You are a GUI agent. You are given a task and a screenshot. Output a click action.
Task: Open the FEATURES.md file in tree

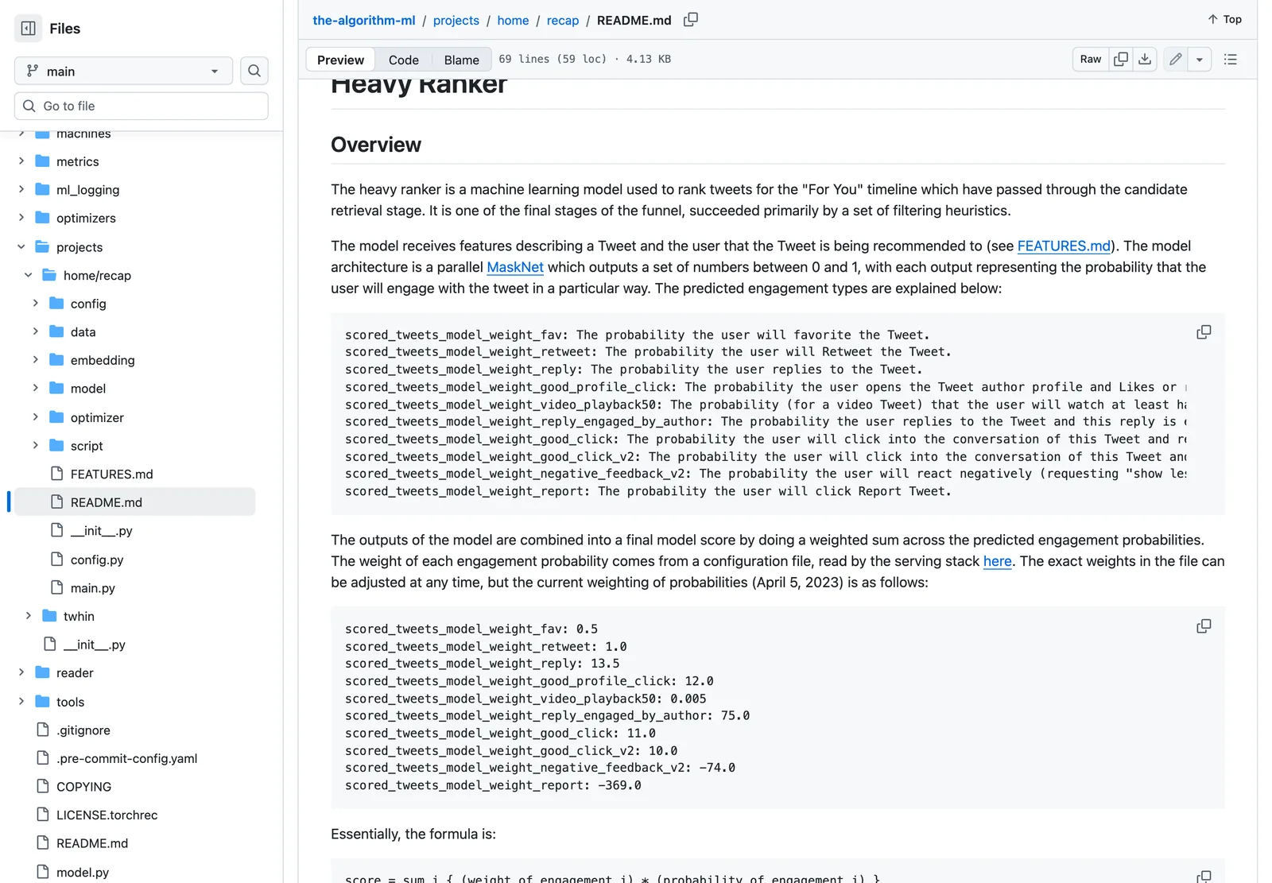[x=111, y=474]
